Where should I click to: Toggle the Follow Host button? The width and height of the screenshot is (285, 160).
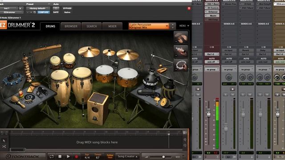[110, 156]
